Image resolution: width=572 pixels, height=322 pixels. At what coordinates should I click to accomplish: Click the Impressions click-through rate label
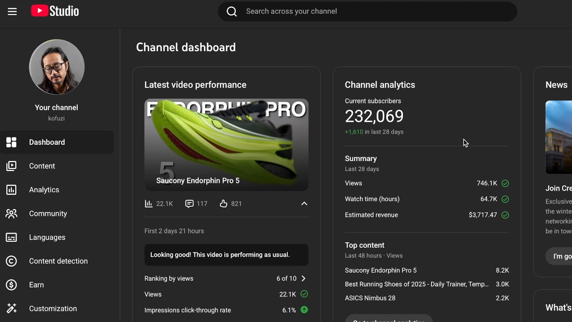[x=188, y=310]
